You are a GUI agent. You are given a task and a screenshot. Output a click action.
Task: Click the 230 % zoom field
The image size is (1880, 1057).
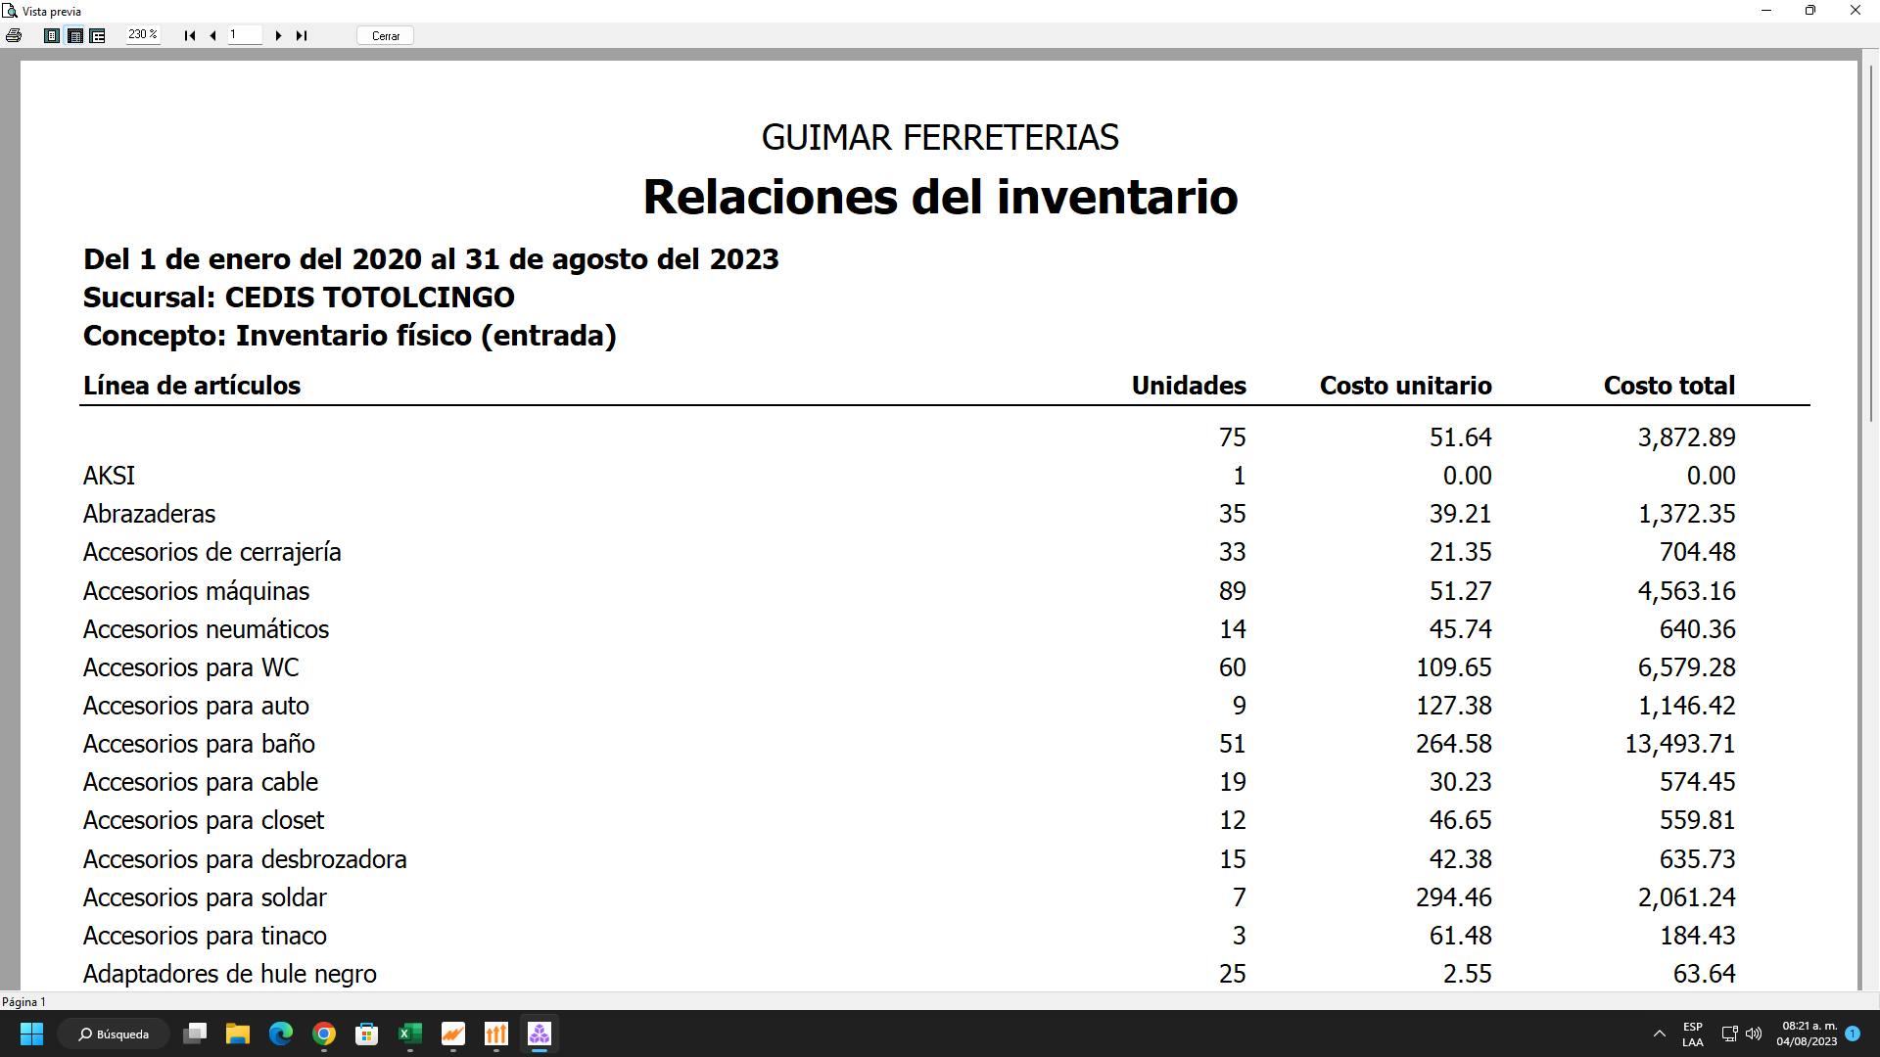143,34
